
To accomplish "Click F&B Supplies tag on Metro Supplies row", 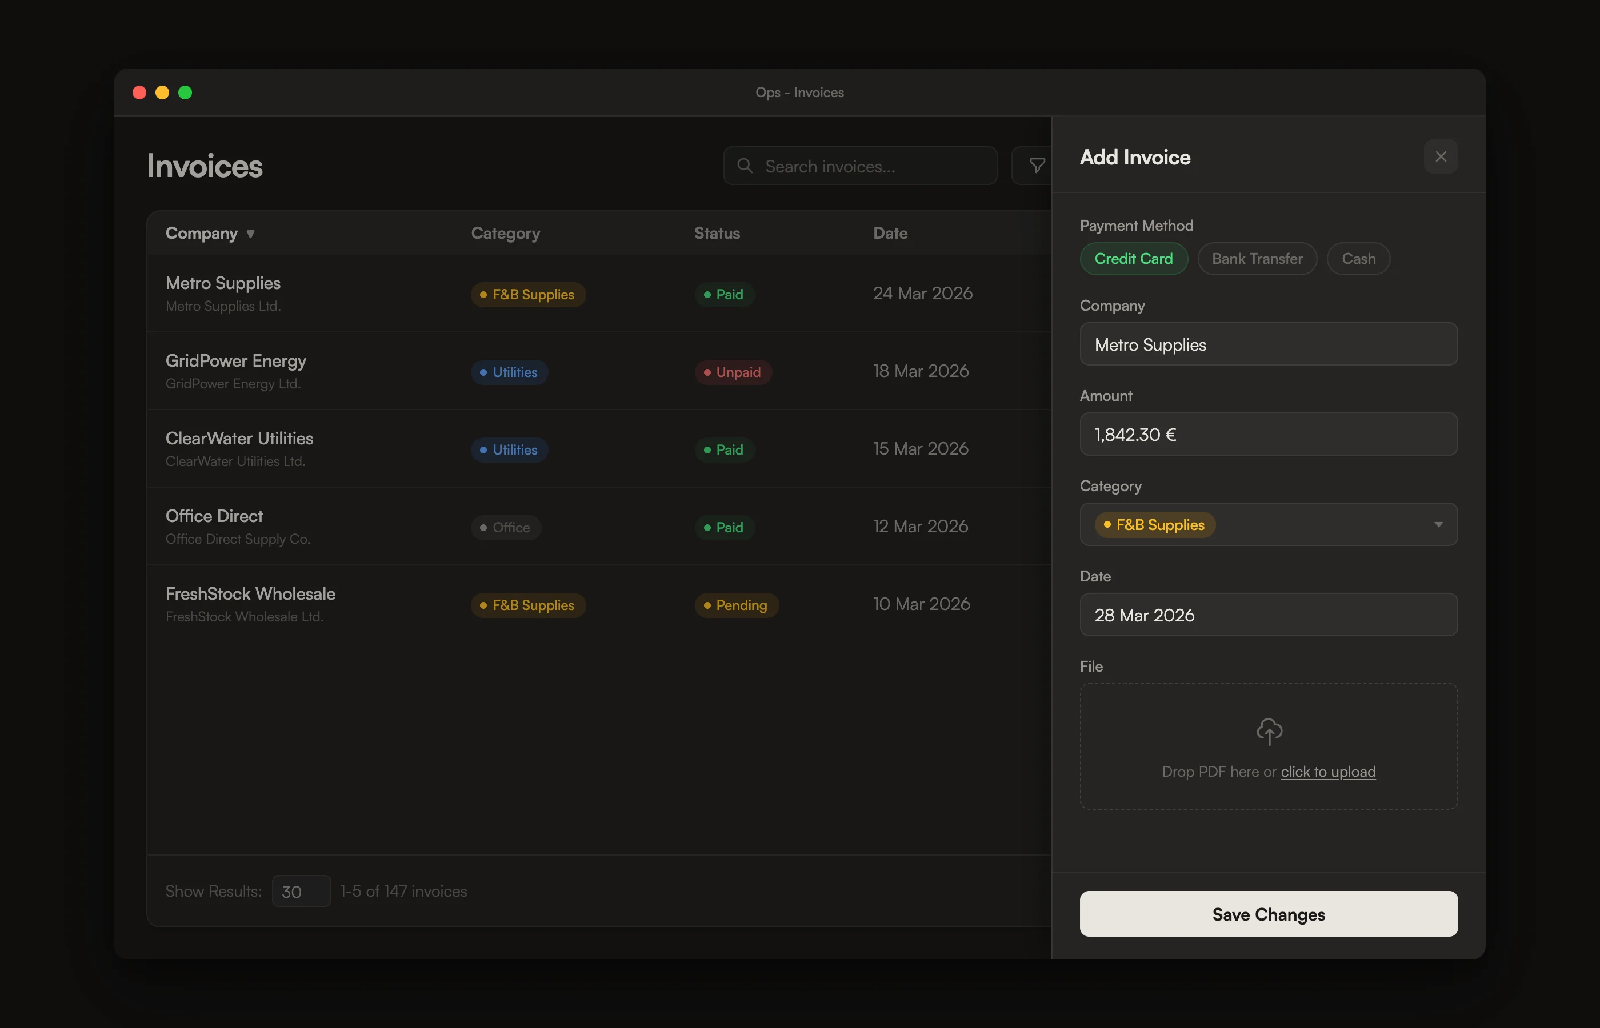I will pos(527,294).
